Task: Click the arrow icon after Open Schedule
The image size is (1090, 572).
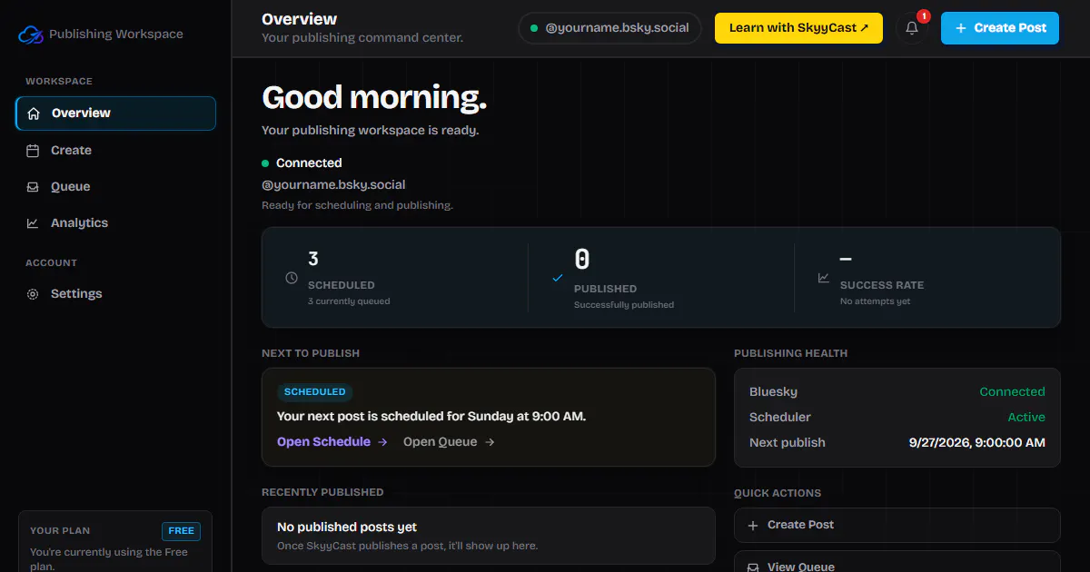Action: [x=382, y=442]
